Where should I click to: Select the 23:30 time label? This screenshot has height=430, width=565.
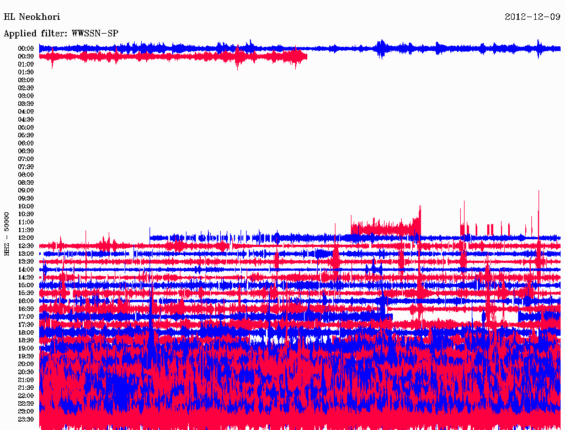click(26, 420)
